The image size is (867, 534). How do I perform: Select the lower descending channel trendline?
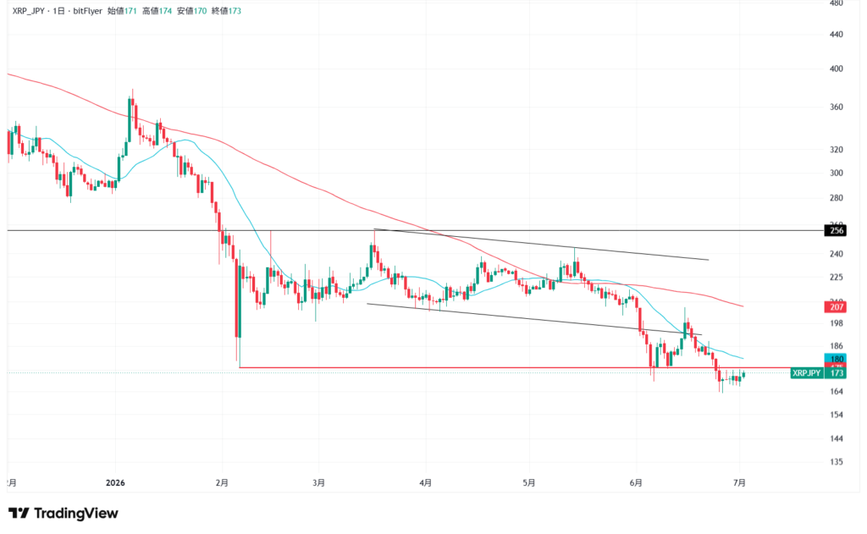pyautogui.click(x=534, y=319)
